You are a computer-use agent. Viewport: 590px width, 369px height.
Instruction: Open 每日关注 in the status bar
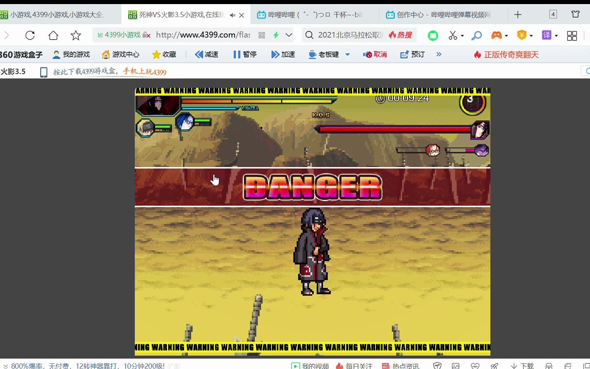[354, 366]
